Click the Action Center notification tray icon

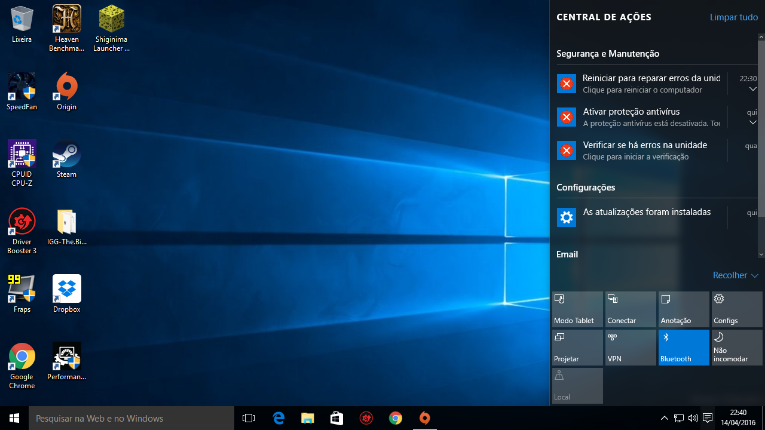pos(708,418)
